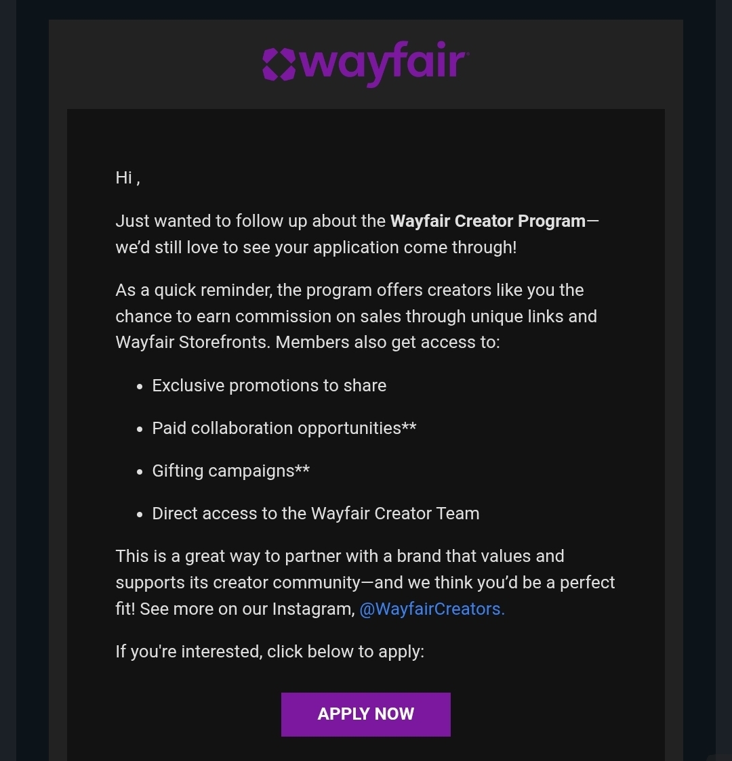Select the "Exclusive promotions to share" bullet

click(x=269, y=386)
